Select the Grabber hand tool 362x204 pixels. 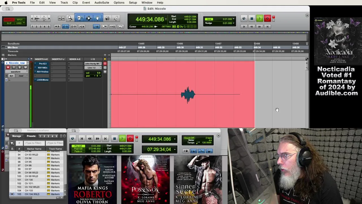tap(97, 18)
